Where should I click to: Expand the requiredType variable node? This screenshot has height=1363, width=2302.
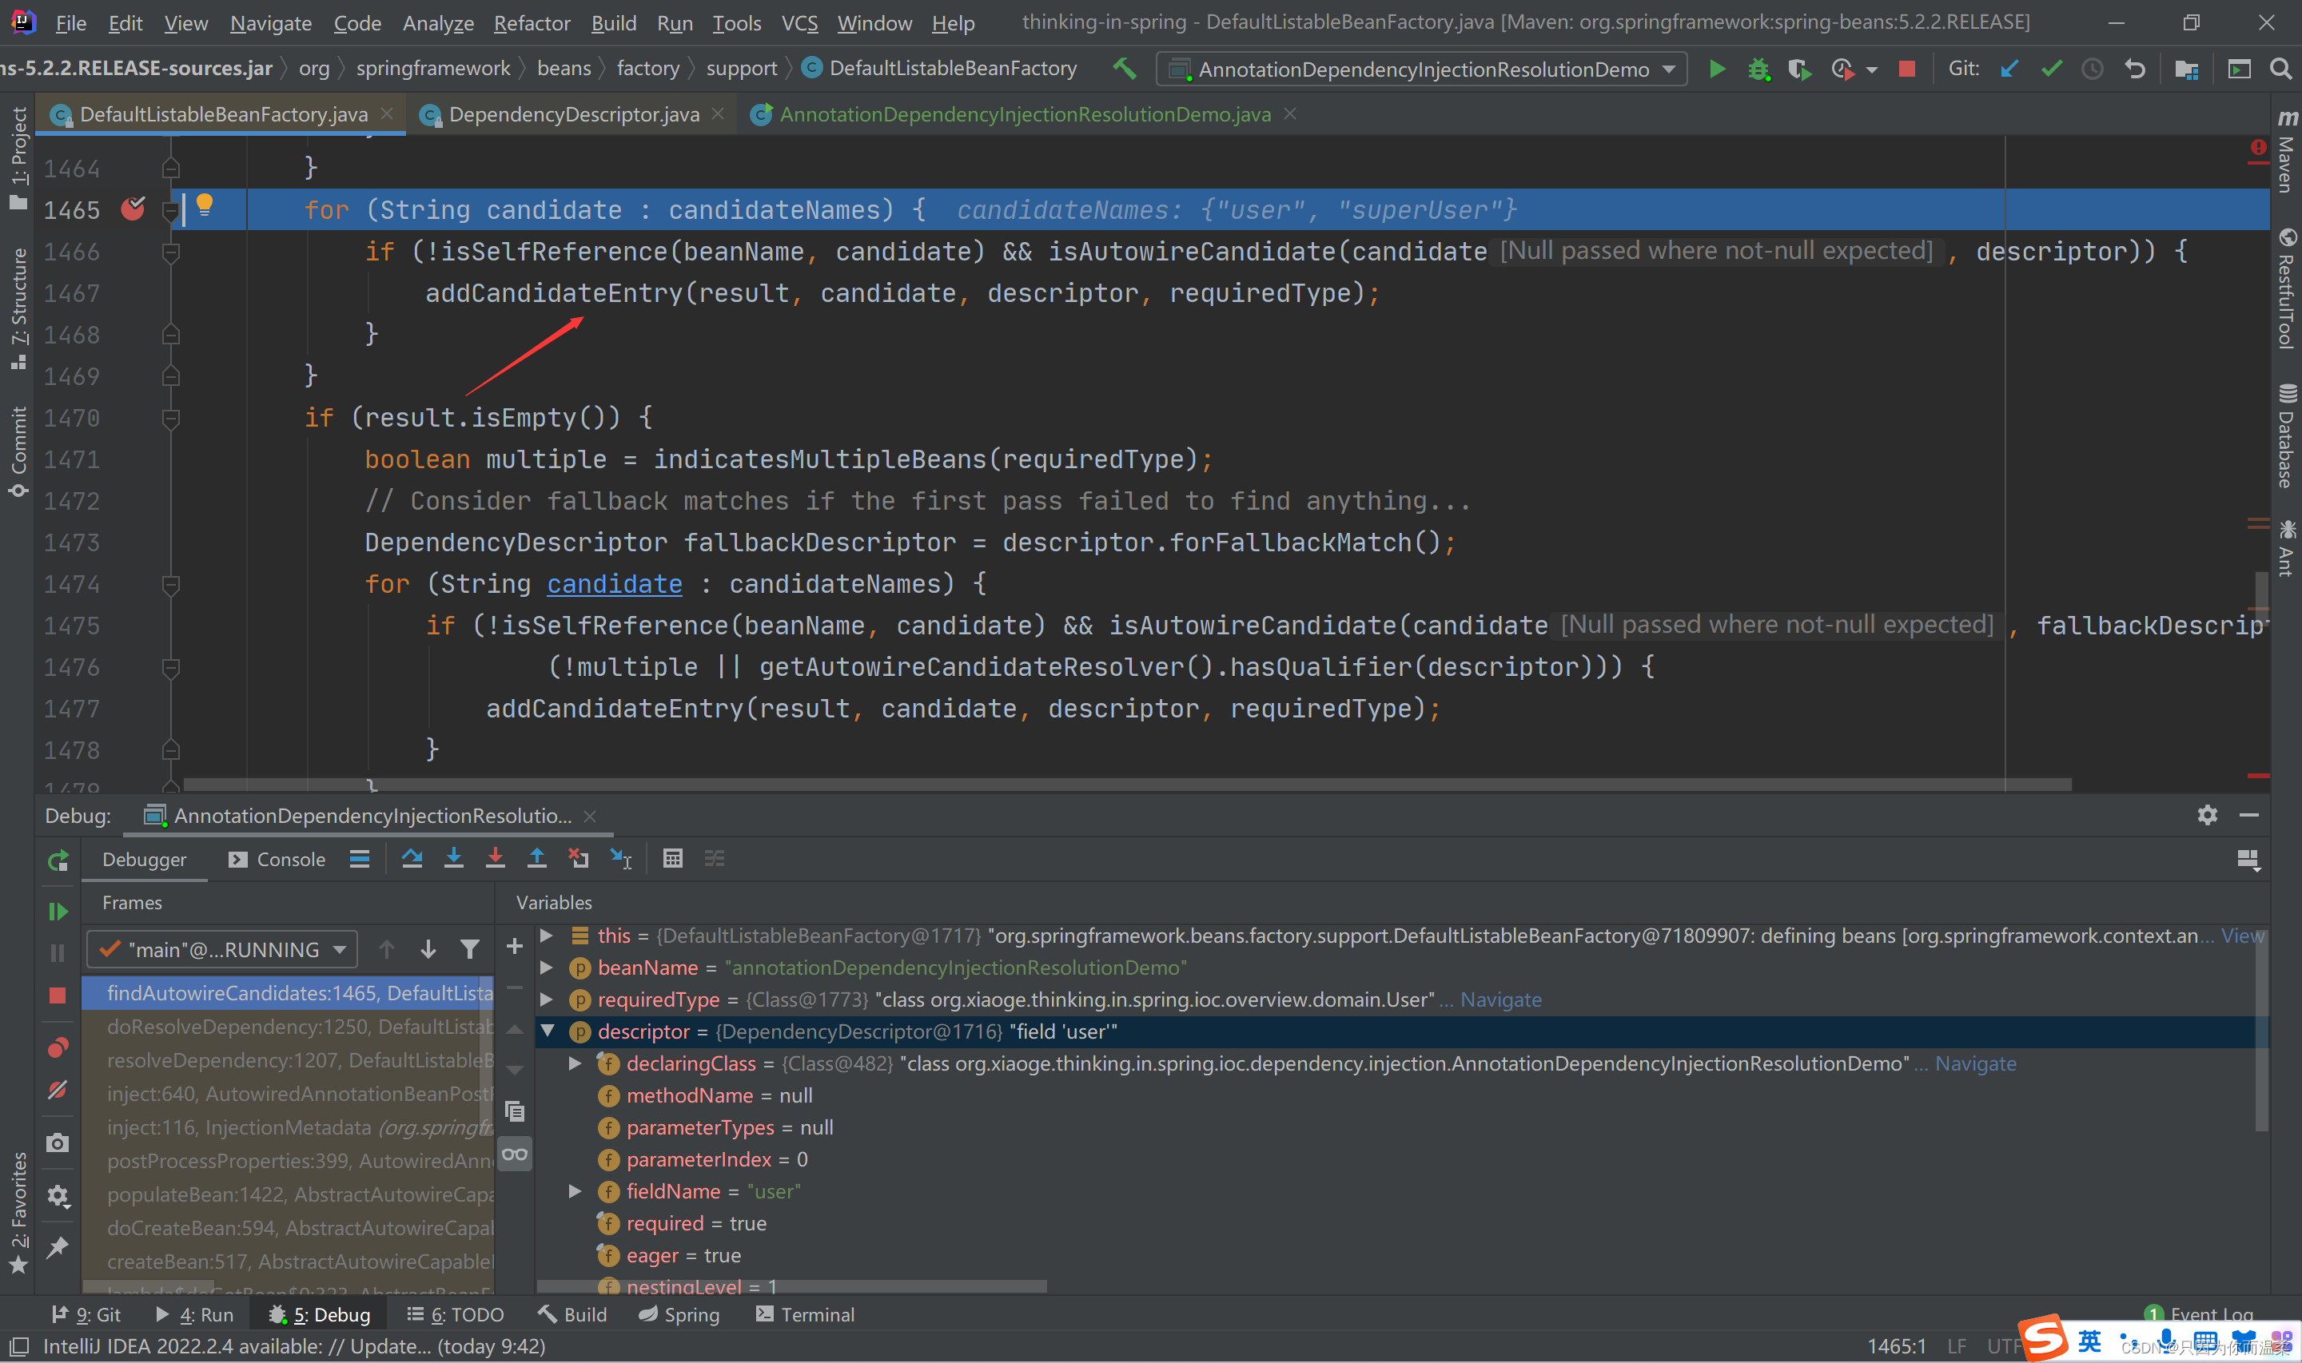pyautogui.click(x=548, y=999)
